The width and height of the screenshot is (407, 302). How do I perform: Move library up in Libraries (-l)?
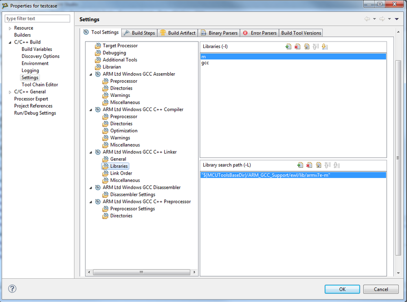pos(315,47)
